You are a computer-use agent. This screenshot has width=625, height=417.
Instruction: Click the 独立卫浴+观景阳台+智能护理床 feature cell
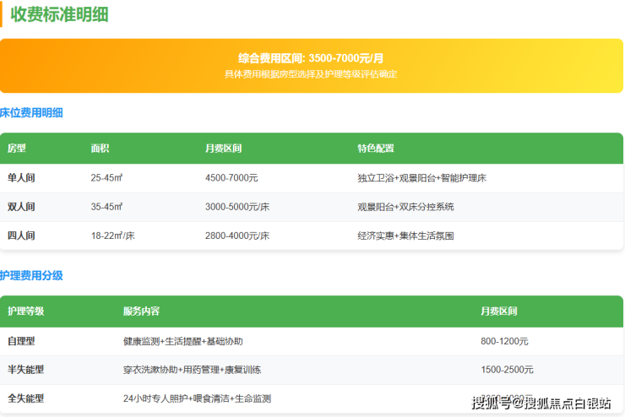[421, 178]
